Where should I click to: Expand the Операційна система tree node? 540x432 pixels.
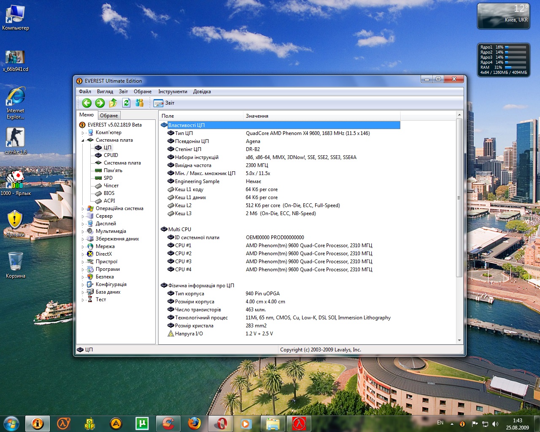coord(83,209)
